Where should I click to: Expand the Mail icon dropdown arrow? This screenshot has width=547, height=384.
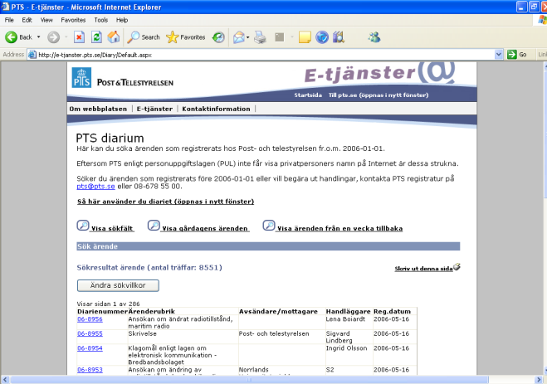click(x=247, y=37)
